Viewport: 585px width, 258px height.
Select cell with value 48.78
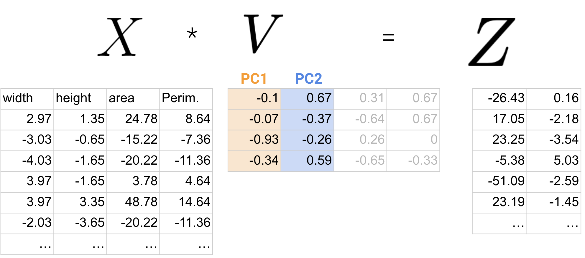tap(133, 203)
